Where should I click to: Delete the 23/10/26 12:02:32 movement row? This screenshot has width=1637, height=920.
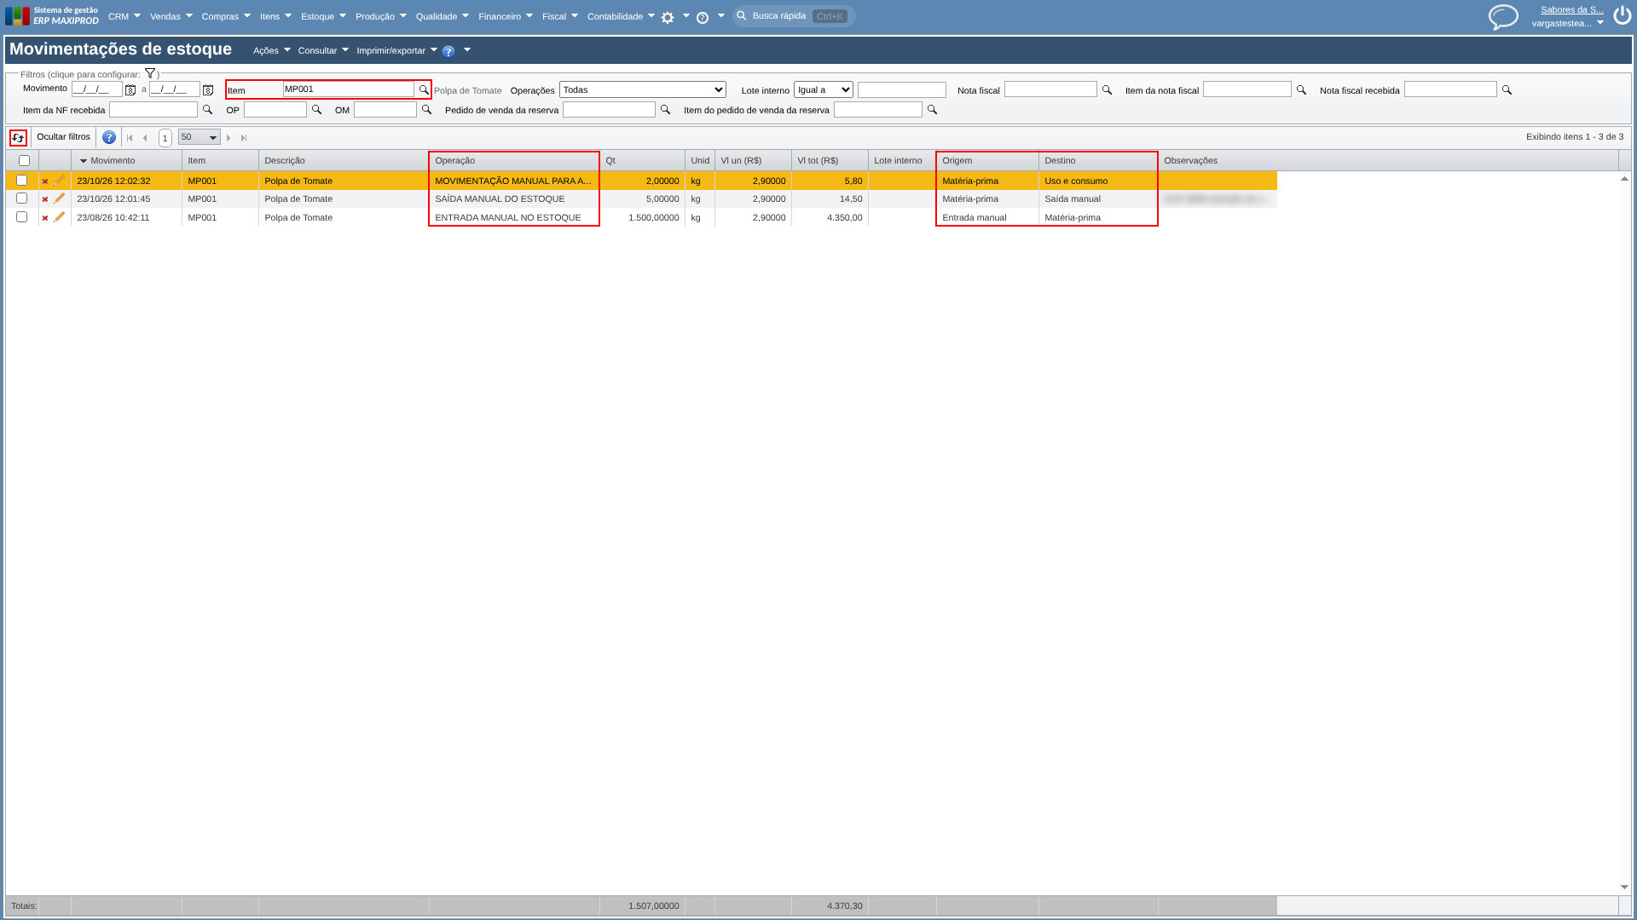pos(45,181)
